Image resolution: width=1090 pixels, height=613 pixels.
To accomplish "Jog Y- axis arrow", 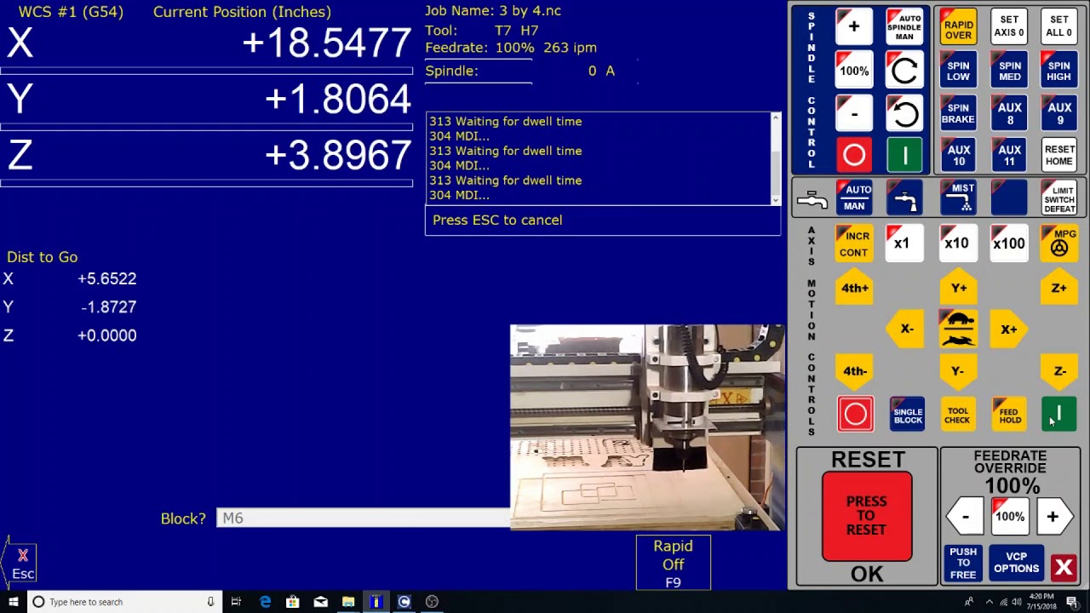I will point(958,371).
